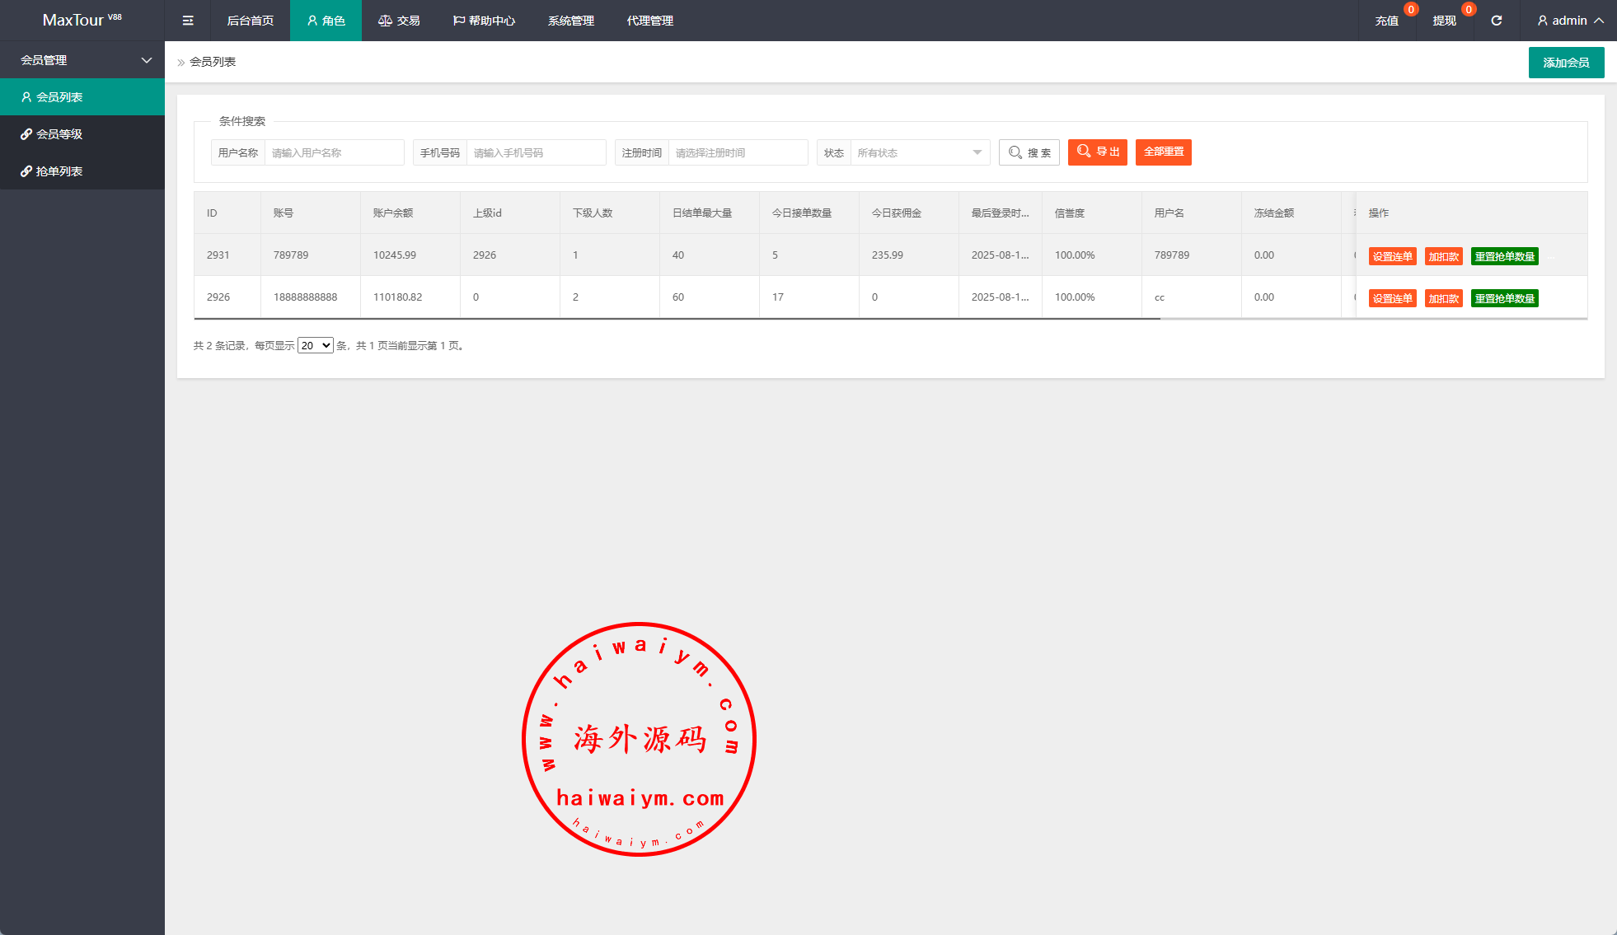This screenshot has height=935, width=1617.
Task: Open 会员等级 in the sidebar
Action: click(x=59, y=134)
